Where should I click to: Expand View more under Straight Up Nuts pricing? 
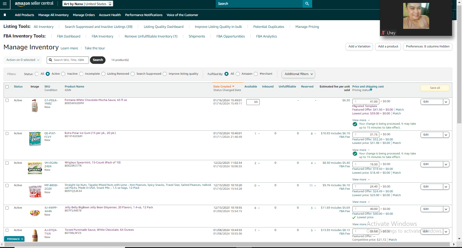pos(361,202)
